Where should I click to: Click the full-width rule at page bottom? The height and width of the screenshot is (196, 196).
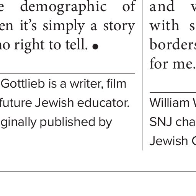[x=98, y=172]
